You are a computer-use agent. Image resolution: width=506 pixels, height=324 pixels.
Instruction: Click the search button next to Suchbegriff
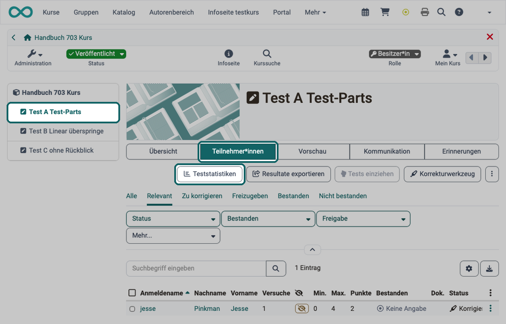coord(276,268)
